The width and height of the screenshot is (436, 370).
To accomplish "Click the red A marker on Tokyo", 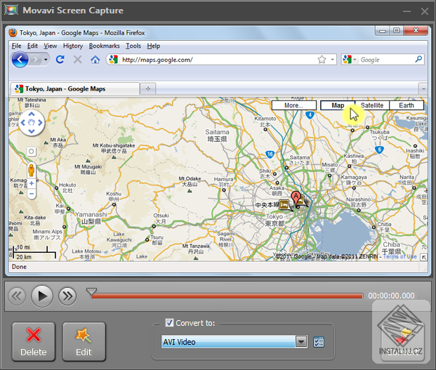I will 296,198.
